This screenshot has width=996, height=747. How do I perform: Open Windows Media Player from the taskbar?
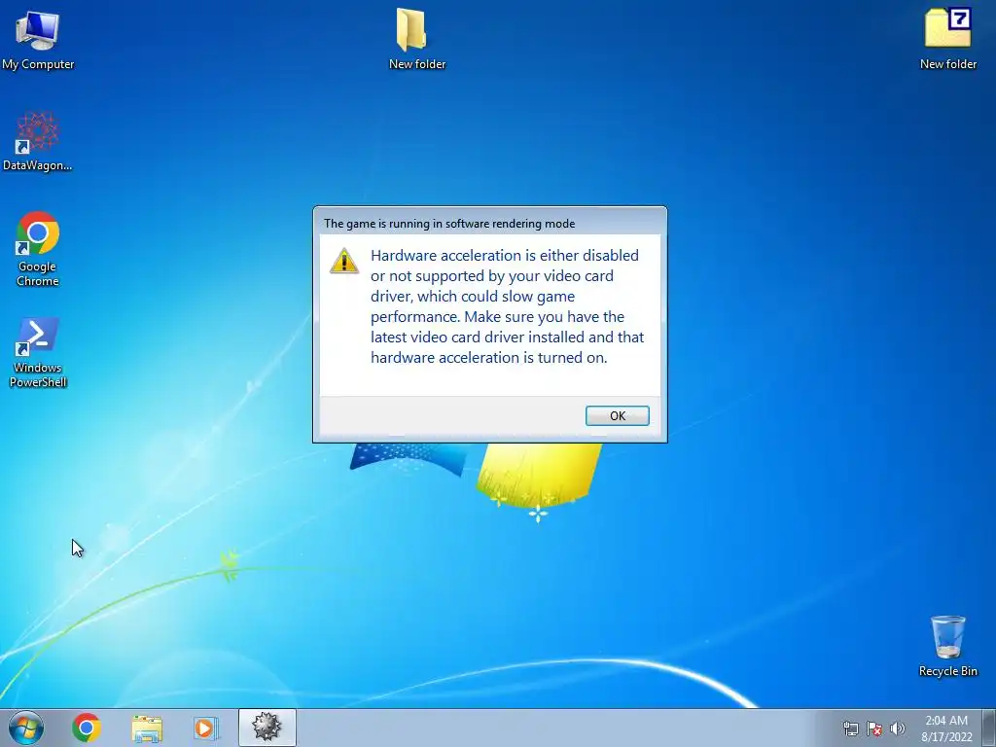206,728
